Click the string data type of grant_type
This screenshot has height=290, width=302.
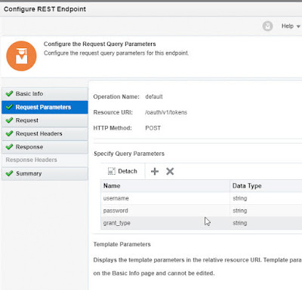coord(240,223)
